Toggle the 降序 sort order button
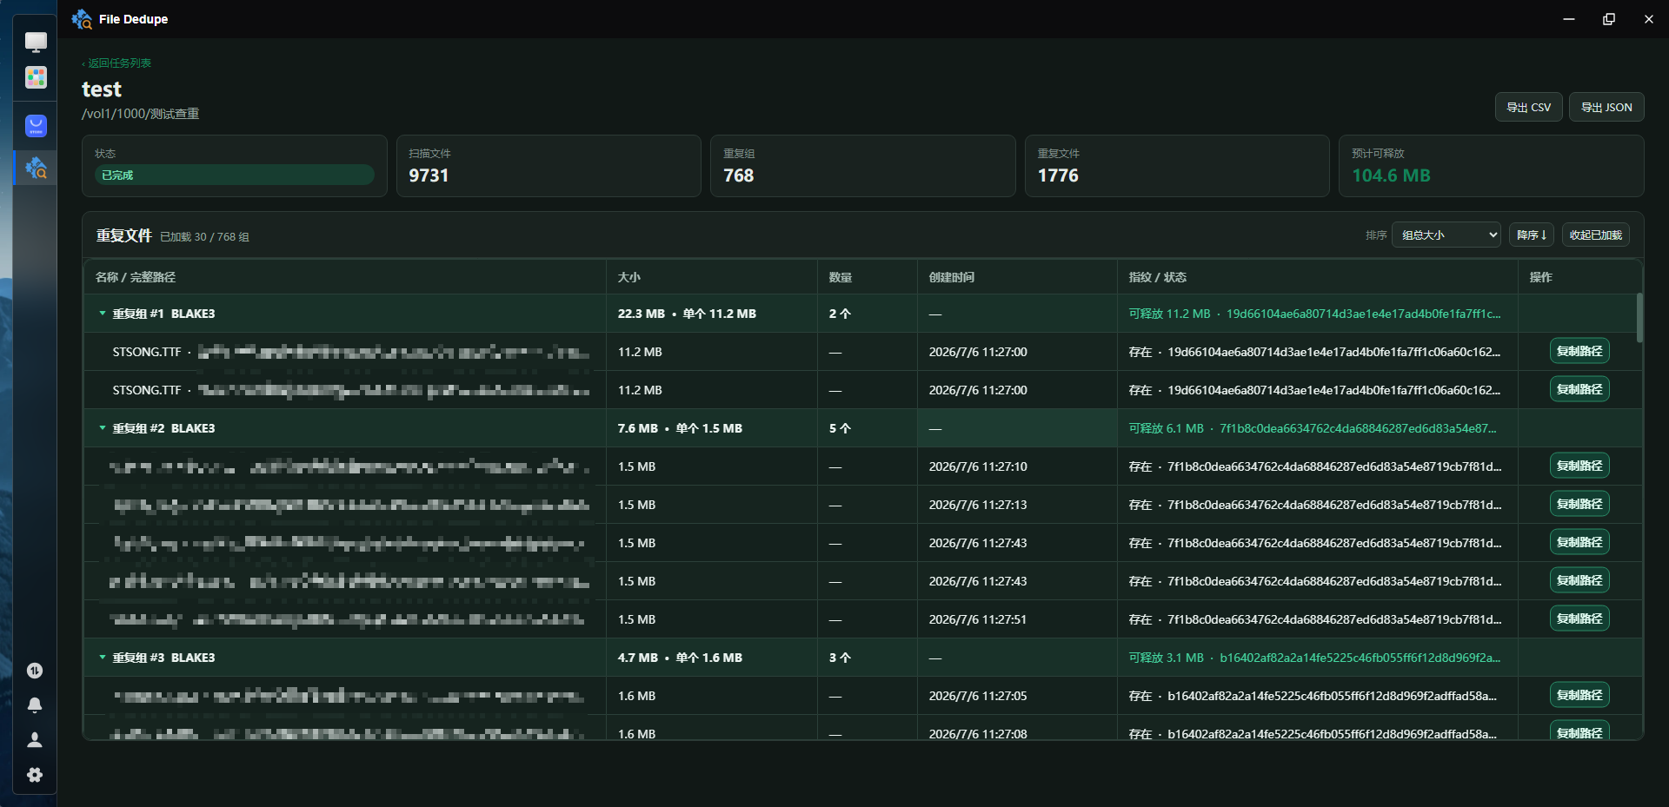The height and width of the screenshot is (807, 1669). pos(1532,235)
